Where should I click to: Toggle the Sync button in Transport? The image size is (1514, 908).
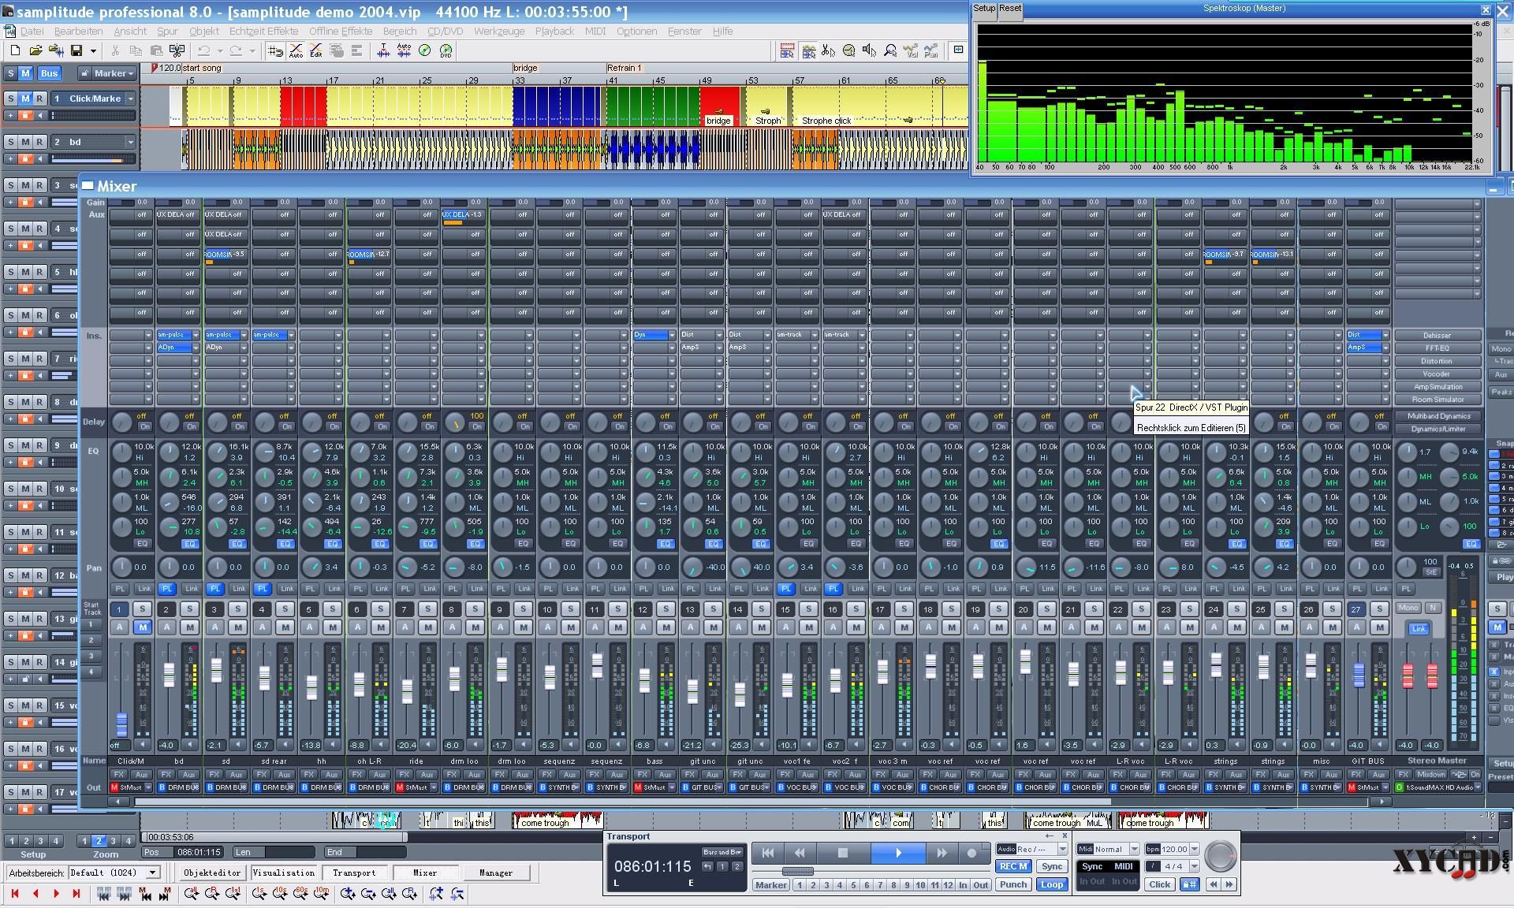pos(1052,866)
